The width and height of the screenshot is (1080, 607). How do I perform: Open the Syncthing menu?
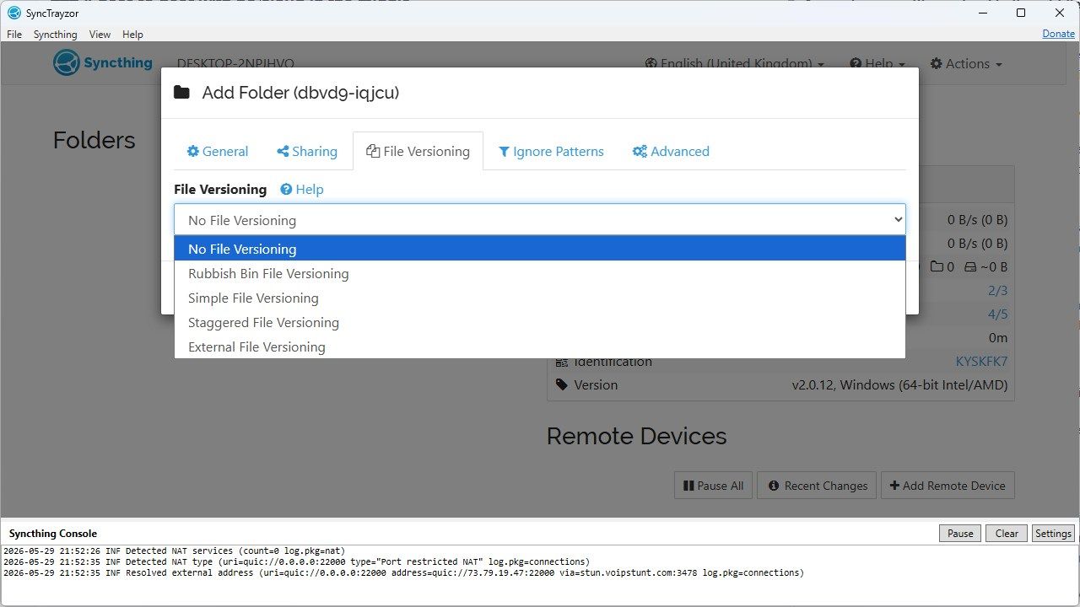point(55,35)
